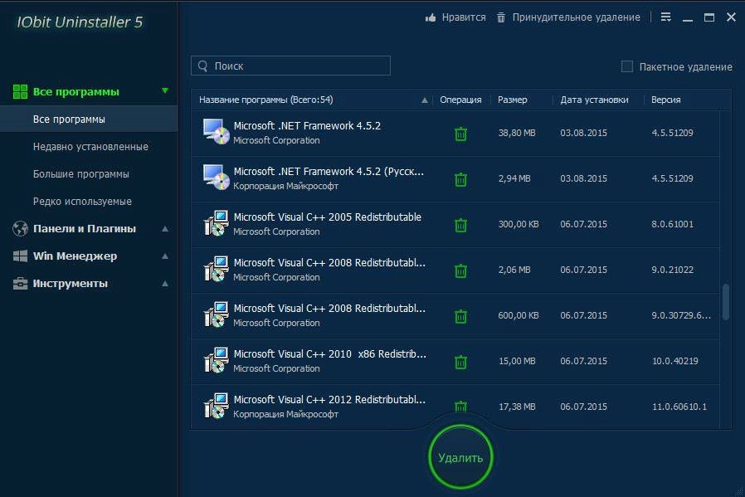Screen dimensions: 745x497
Task: Sort by Дата установки column header
Action: [594, 100]
